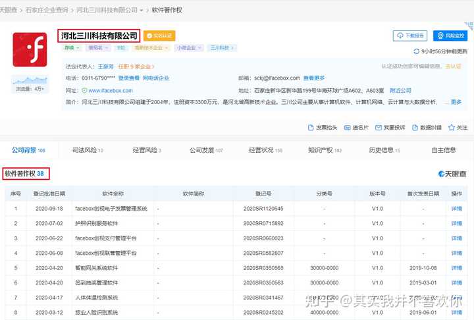Viewport: 474px width, 320px height.
Task: Expand the 曾用名 former name dropdown
Action: pos(98,48)
